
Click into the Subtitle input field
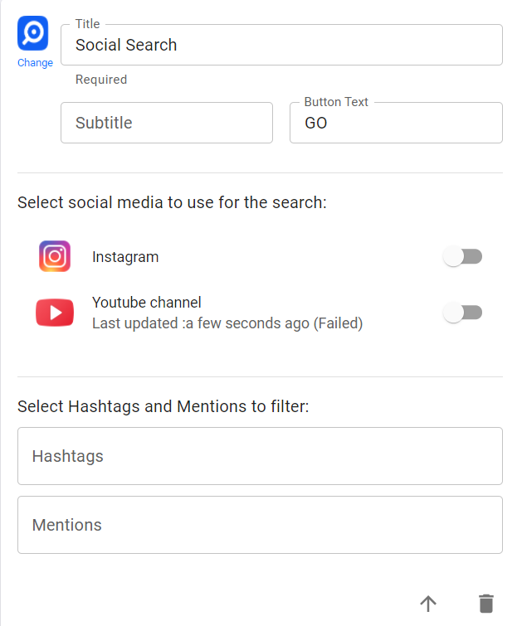tap(167, 123)
